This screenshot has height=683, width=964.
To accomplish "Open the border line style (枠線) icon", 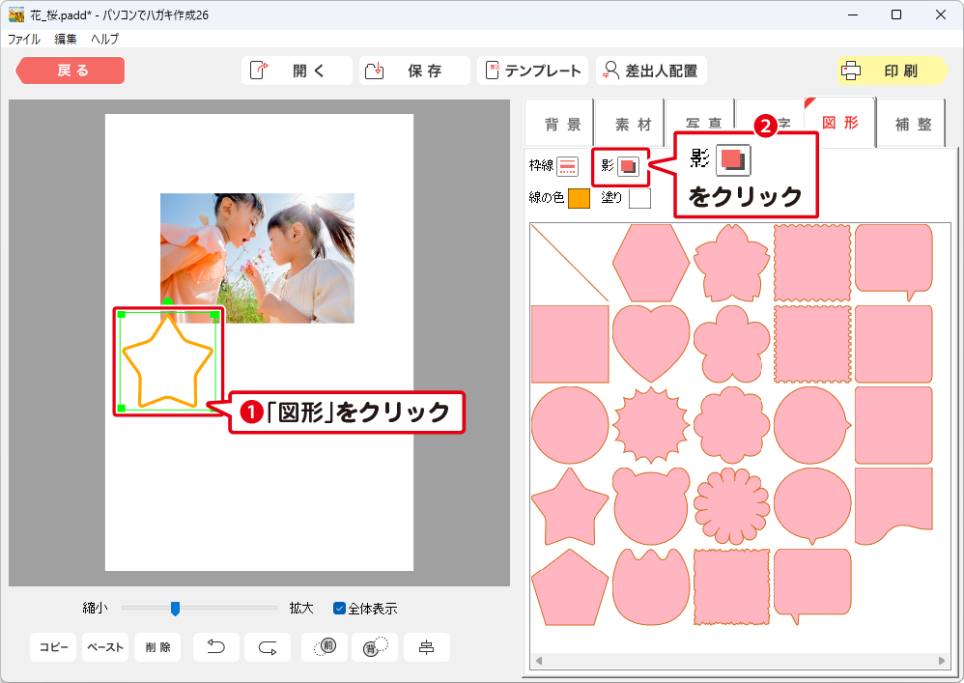I will tap(567, 166).
